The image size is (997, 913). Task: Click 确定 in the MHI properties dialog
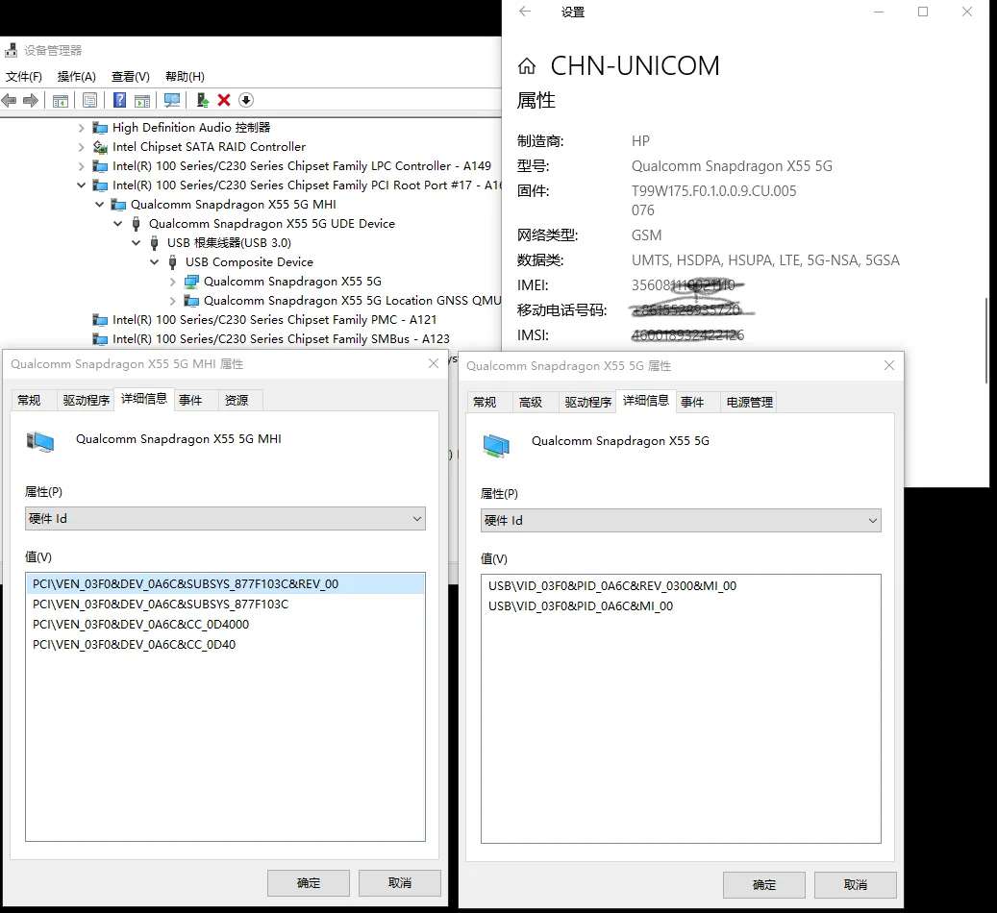tap(309, 883)
